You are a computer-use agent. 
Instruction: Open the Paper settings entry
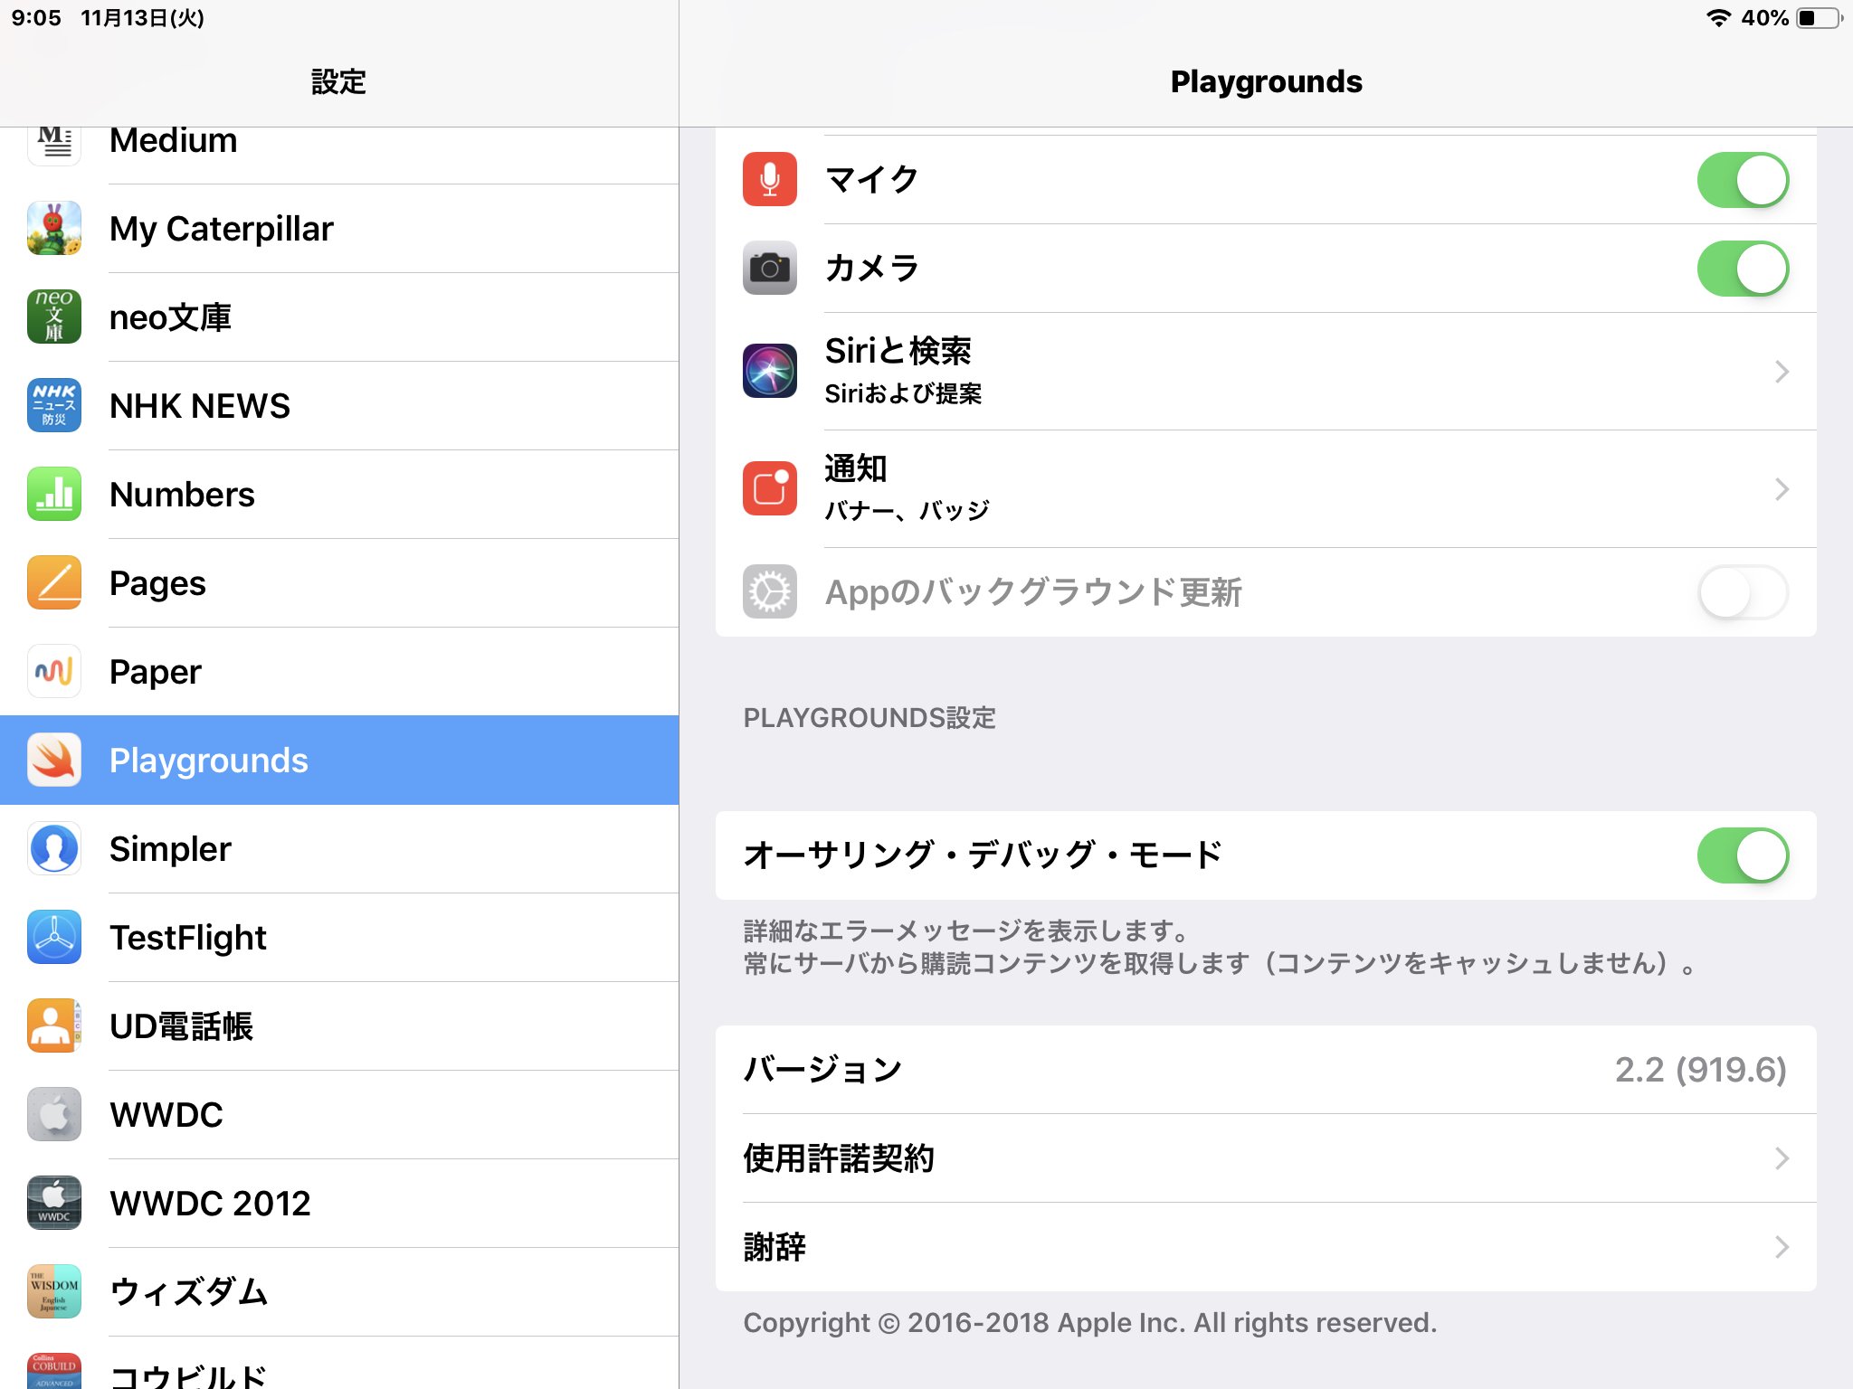[x=339, y=672]
